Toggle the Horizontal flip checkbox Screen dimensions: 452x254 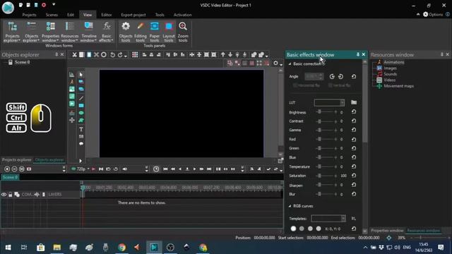click(295, 85)
